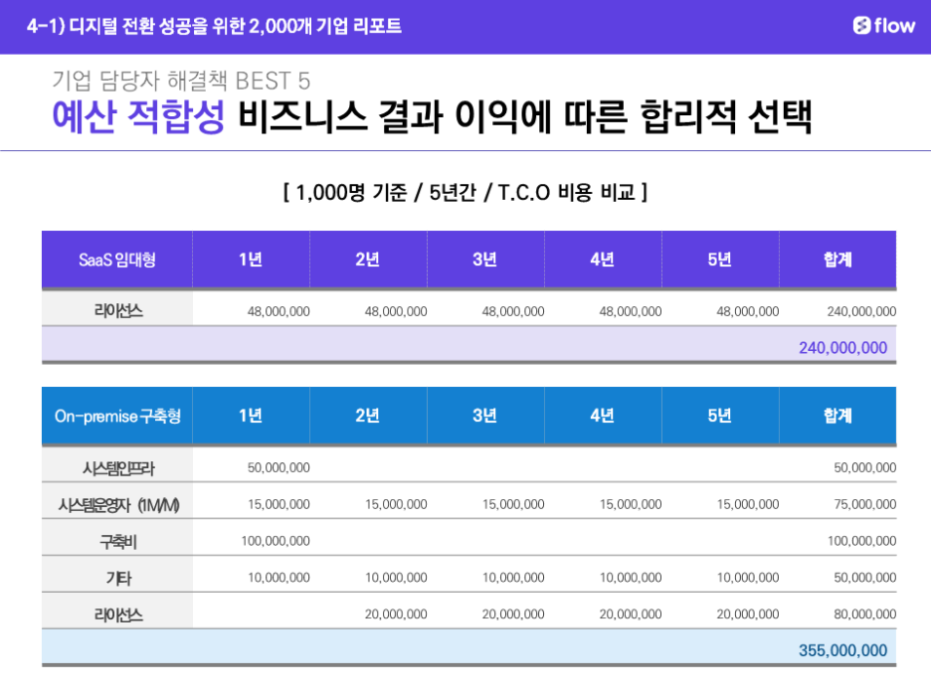
Task: Click the 'On-premise 구축형' table header
Action: pos(117,416)
